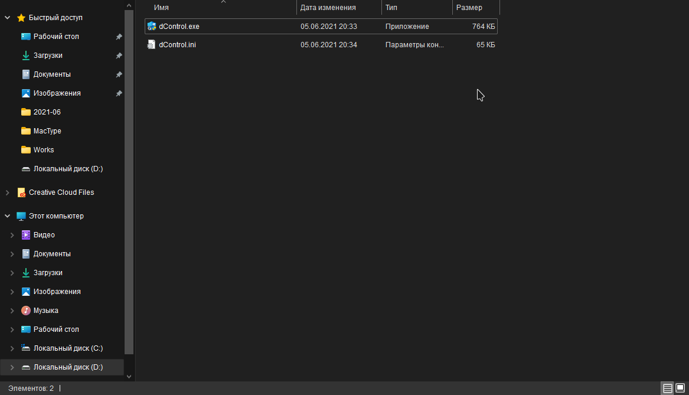Click the Видео library icon
The image size is (689, 395).
[26, 235]
